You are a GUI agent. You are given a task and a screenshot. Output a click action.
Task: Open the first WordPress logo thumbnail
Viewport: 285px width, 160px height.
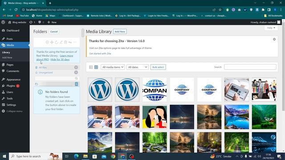pyautogui.click(x=100, y=90)
